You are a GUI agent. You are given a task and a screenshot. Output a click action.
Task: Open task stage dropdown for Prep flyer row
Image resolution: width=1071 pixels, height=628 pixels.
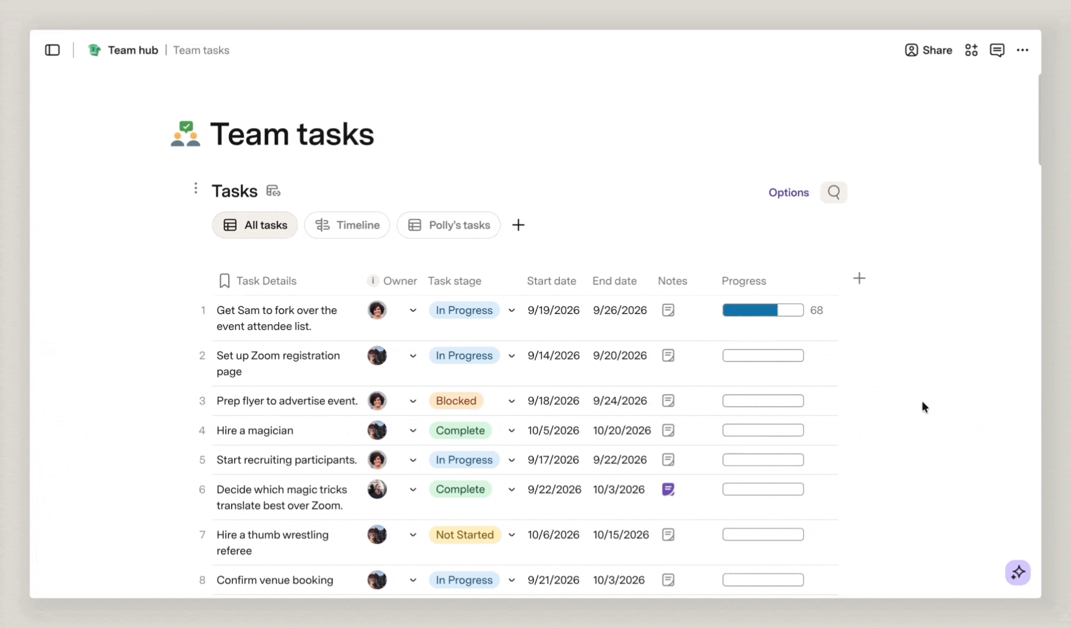pyautogui.click(x=511, y=401)
